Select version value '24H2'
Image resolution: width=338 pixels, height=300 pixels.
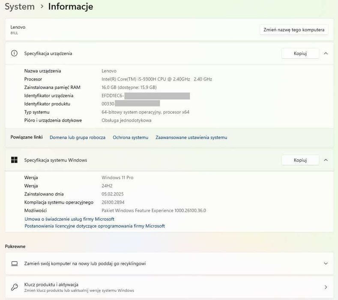tap(107, 186)
